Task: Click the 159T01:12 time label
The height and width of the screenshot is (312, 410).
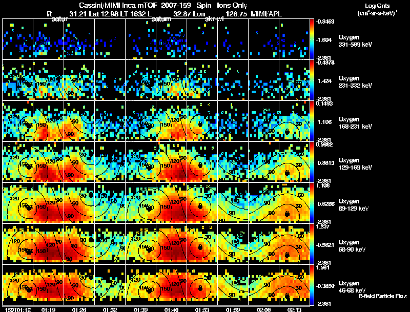Action: [x=18, y=309]
